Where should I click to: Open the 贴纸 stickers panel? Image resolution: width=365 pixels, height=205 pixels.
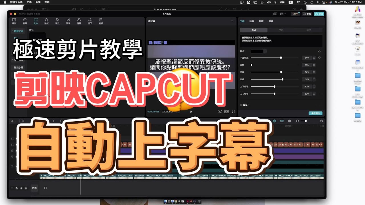[46, 21]
